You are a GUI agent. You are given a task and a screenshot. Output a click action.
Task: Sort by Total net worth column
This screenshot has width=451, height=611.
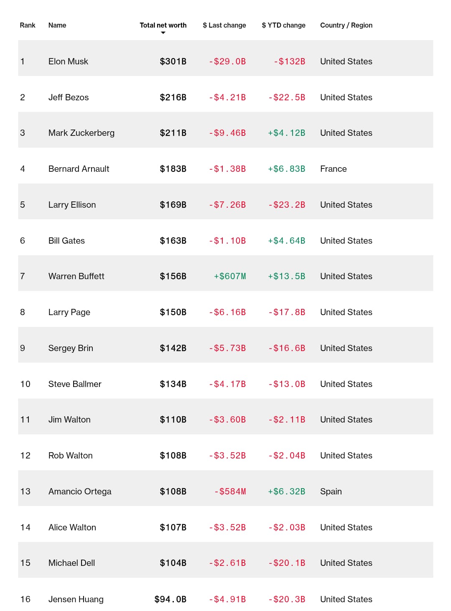coord(163,25)
